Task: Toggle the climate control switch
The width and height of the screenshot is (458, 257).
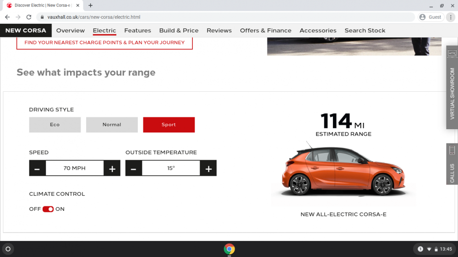Action: [x=48, y=209]
